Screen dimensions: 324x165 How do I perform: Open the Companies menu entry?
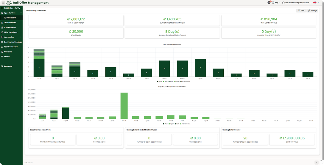pos(11,37)
